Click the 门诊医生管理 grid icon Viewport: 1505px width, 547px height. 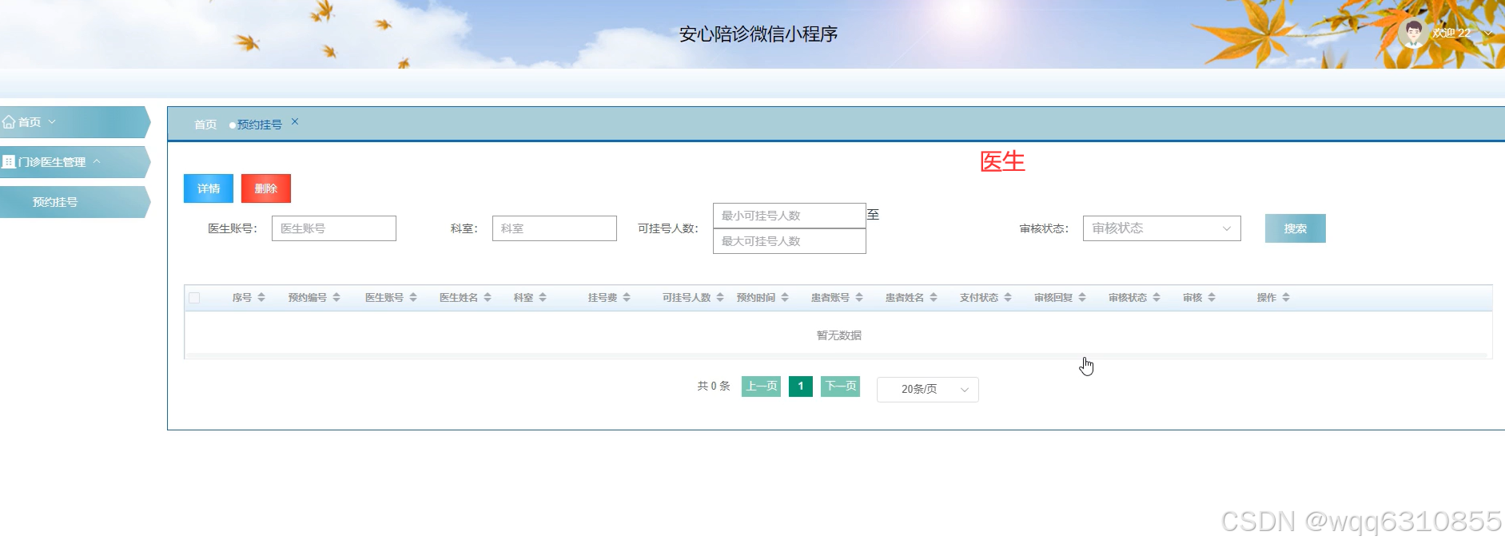(9, 162)
